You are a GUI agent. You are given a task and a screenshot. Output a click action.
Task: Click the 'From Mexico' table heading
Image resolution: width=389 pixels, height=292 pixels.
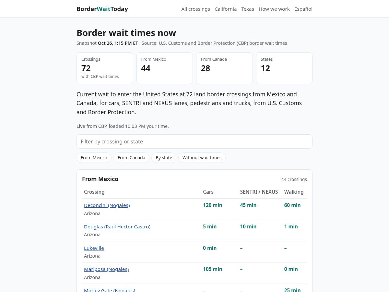point(100,179)
